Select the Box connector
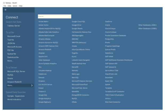165x111 pixels. (x=40, y=67)
